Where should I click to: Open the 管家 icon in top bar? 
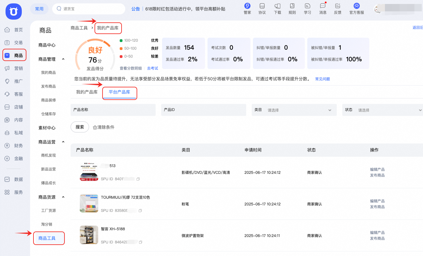point(247,6)
